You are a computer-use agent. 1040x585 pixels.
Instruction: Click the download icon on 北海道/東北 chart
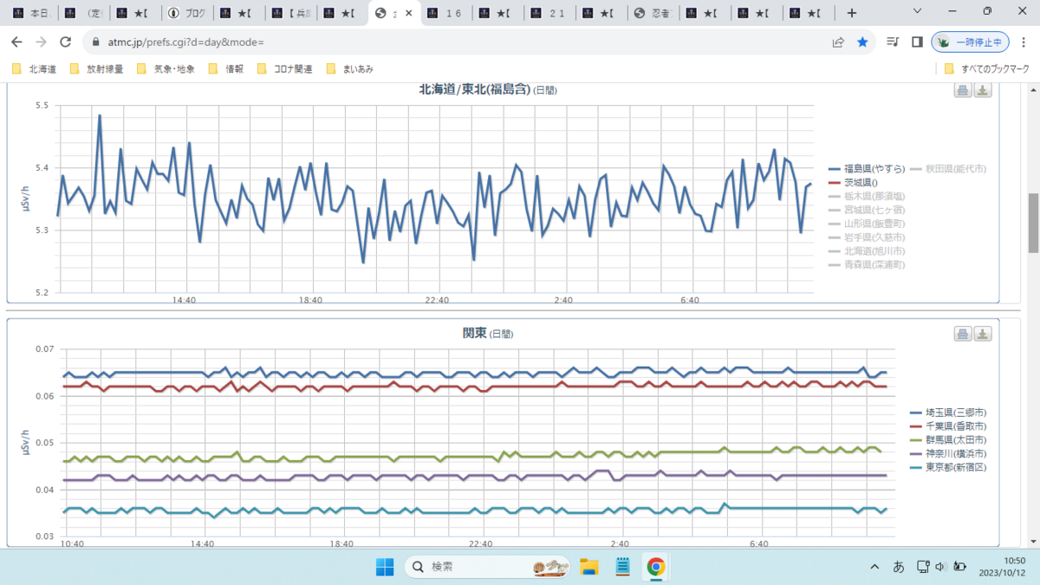[x=983, y=90]
